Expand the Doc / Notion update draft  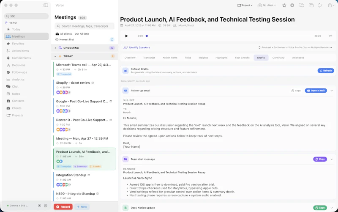coord(332,208)
